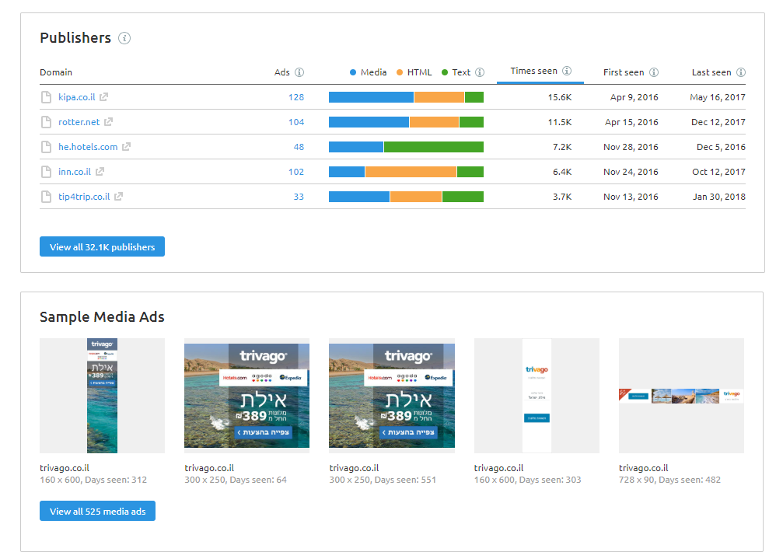Image resolution: width=783 pixels, height=559 pixels.
Task: Open the inn.co.il domain link
Action: click(x=75, y=172)
